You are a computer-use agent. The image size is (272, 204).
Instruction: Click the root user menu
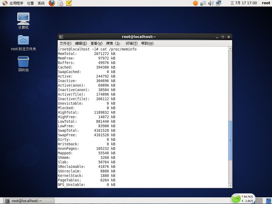tap(266, 3)
